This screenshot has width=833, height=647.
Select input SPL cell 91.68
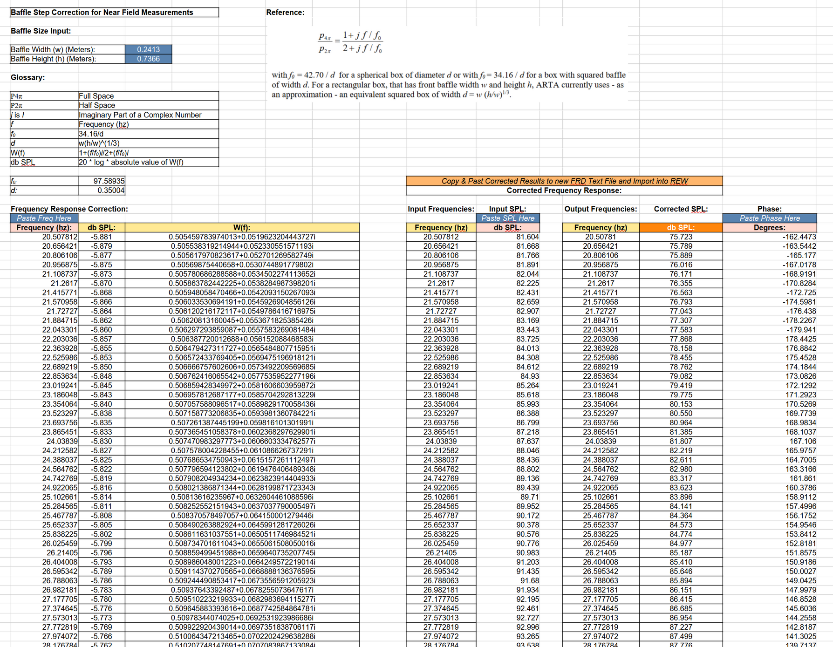pyautogui.click(x=508, y=580)
